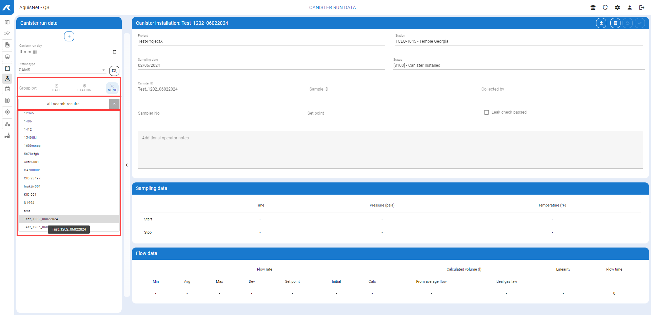Open the database icon in left sidebar
The image size is (651, 315).
coord(7,57)
